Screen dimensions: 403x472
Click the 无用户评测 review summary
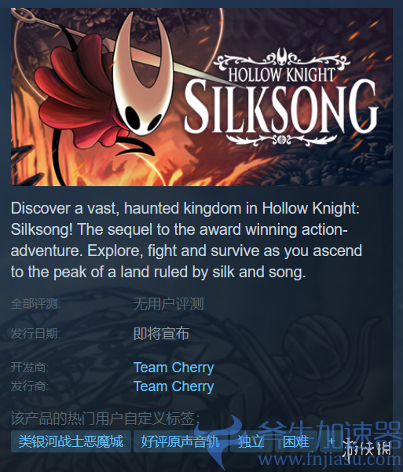coord(168,304)
